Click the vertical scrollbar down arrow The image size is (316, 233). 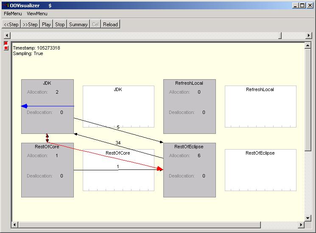[x=308, y=218]
